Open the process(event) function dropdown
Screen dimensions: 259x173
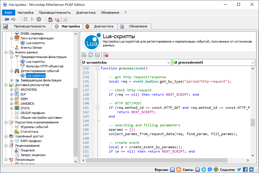point(252,62)
